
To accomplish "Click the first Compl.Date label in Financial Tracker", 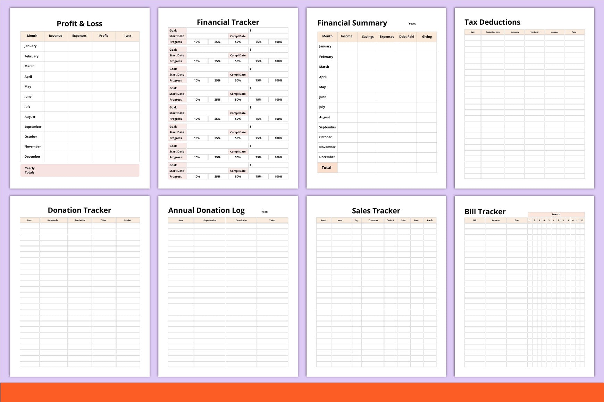I will (238, 36).
